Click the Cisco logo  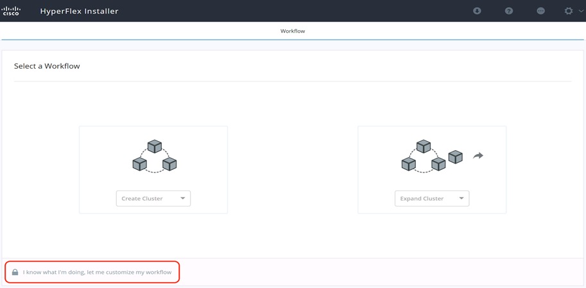(11, 11)
